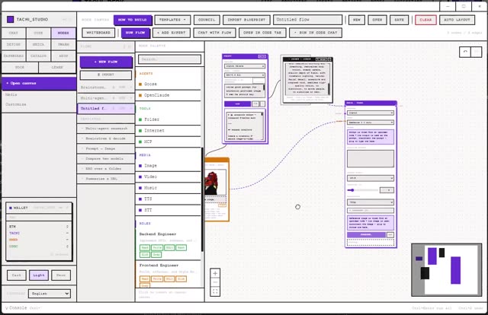
Task: Add an OpenClaude agent node
Action: [169, 95]
